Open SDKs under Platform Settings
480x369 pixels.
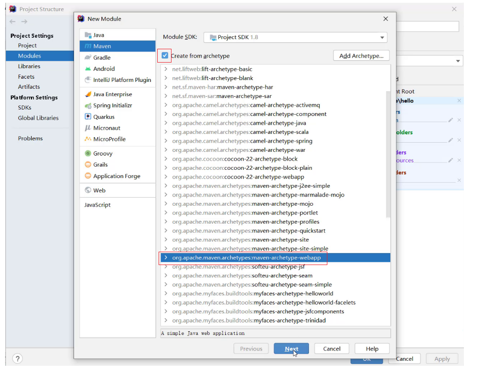24,108
